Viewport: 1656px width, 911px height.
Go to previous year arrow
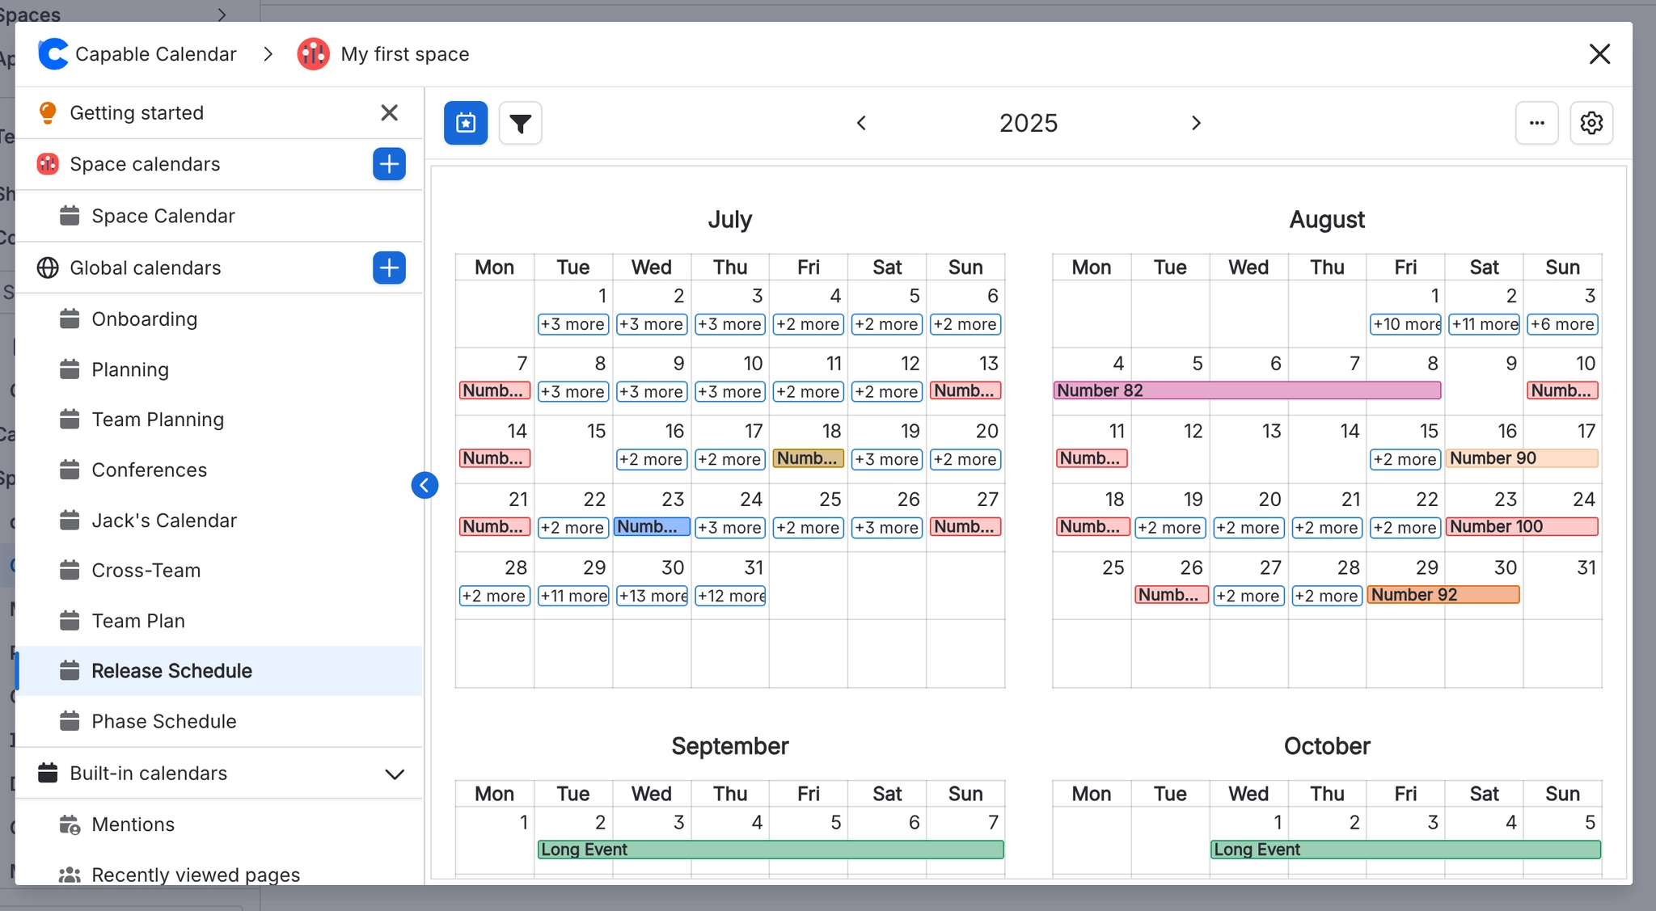coord(861,123)
